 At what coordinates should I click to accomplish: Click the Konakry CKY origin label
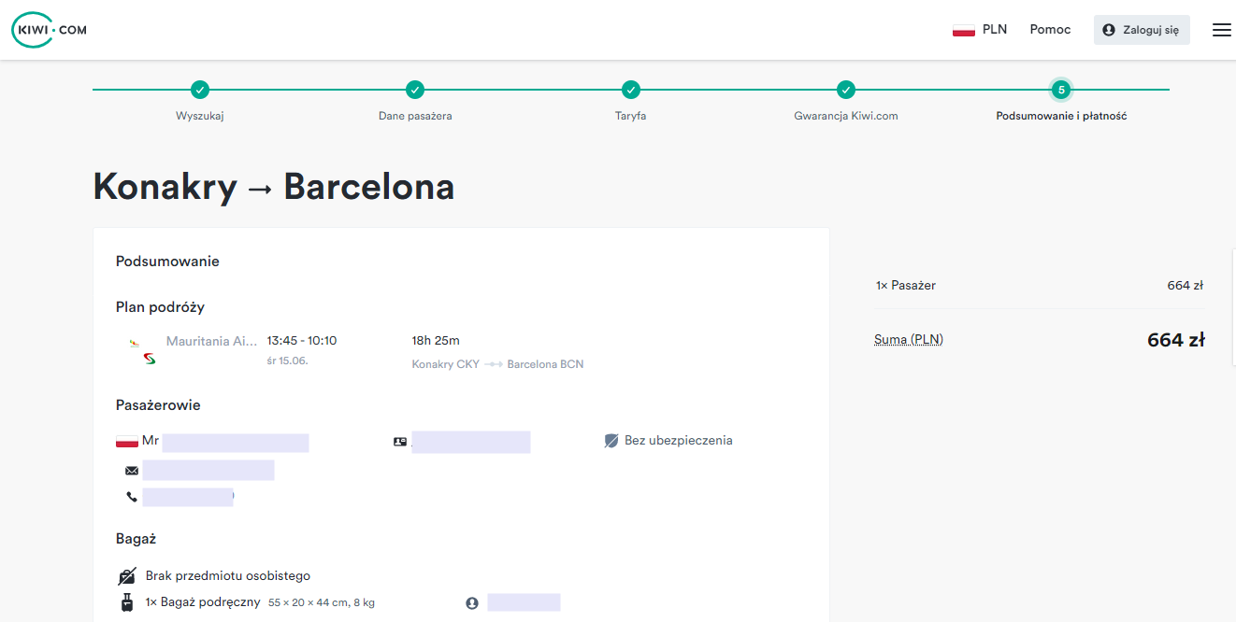[446, 364]
